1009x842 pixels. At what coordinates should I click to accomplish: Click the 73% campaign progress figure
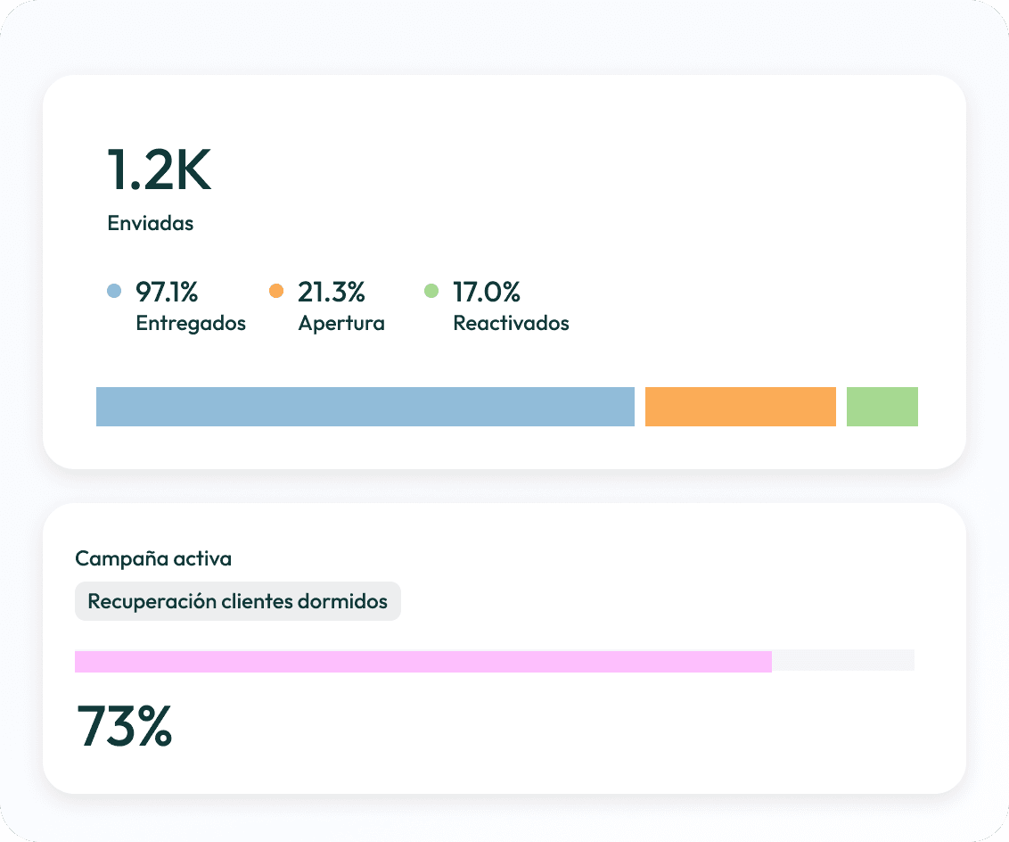click(x=124, y=726)
